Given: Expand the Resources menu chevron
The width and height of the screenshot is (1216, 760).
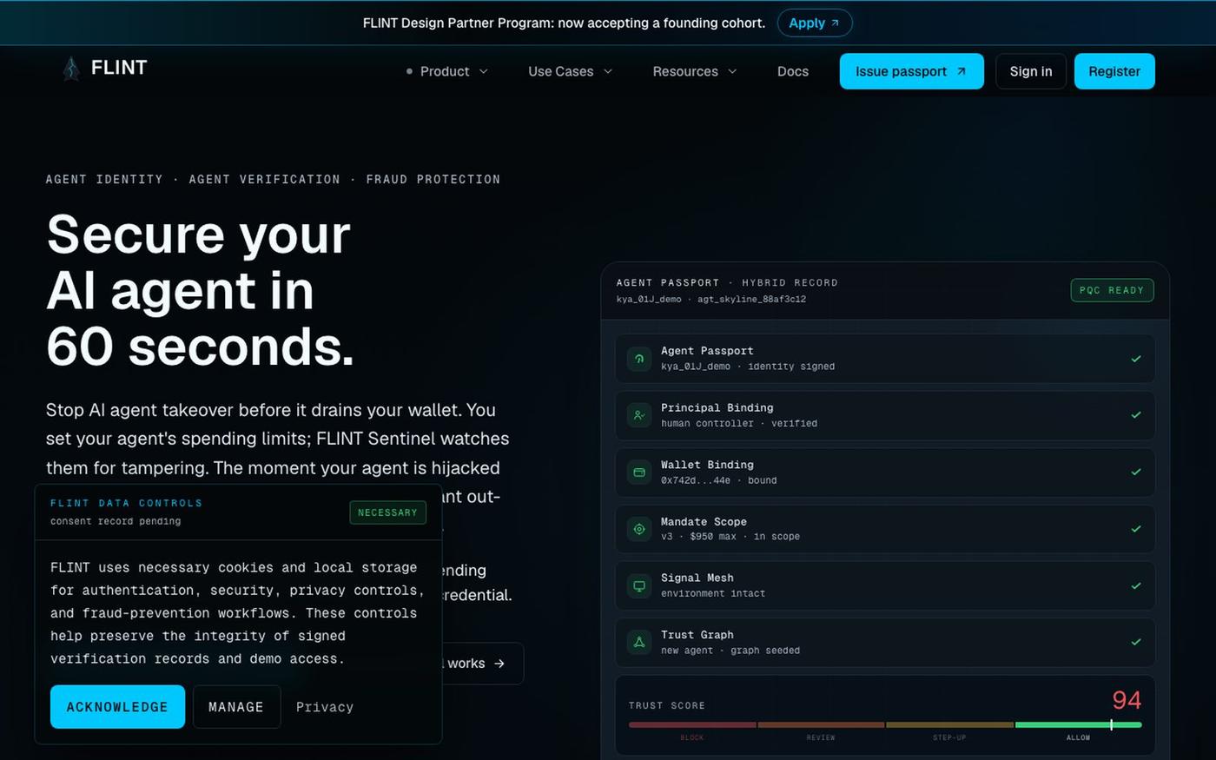Looking at the screenshot, I should tap(732, 71).
